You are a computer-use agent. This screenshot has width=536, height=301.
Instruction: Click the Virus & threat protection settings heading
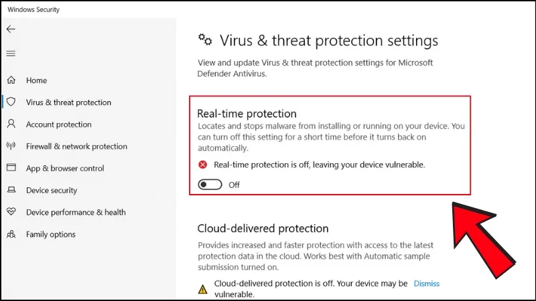328,41
